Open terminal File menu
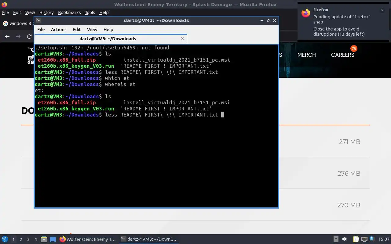The width and height of the screenshot is (391, 244). click(41, 30)
